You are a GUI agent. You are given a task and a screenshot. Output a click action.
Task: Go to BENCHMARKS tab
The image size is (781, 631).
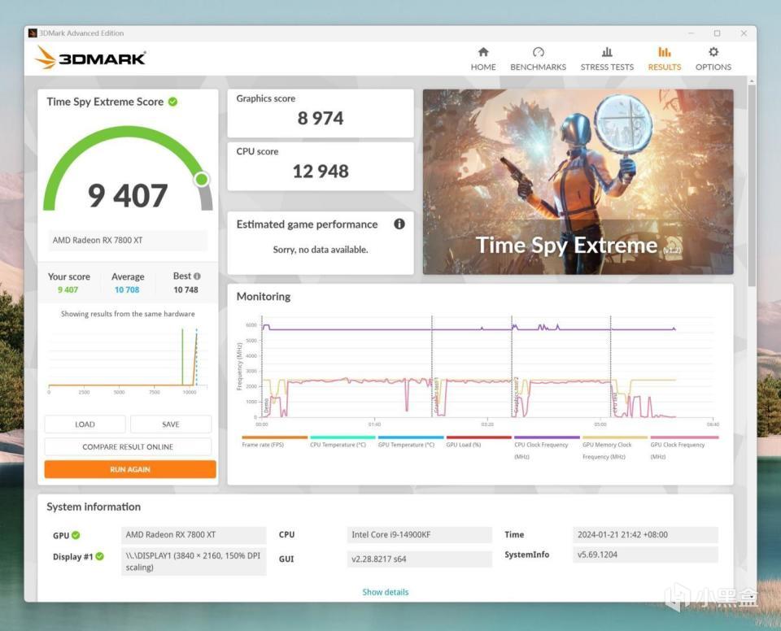pyautogui.click(x=538, y=59)
